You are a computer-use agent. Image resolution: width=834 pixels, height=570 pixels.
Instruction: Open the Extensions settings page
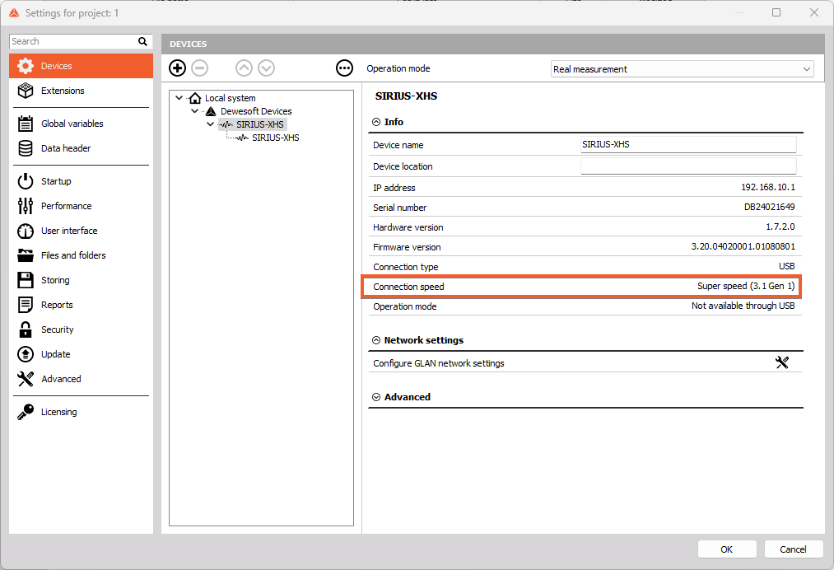(x=81, y=91)
